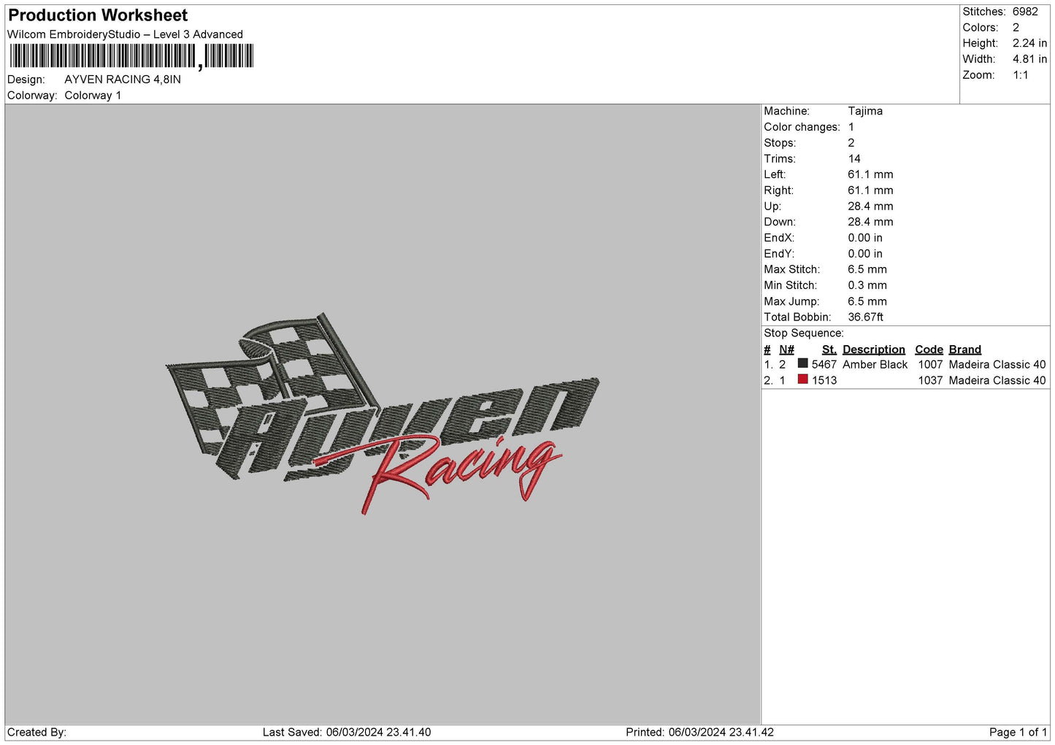
Task: Click the barcode under Wilcom EmbroideryStudio
Action: 131,56
